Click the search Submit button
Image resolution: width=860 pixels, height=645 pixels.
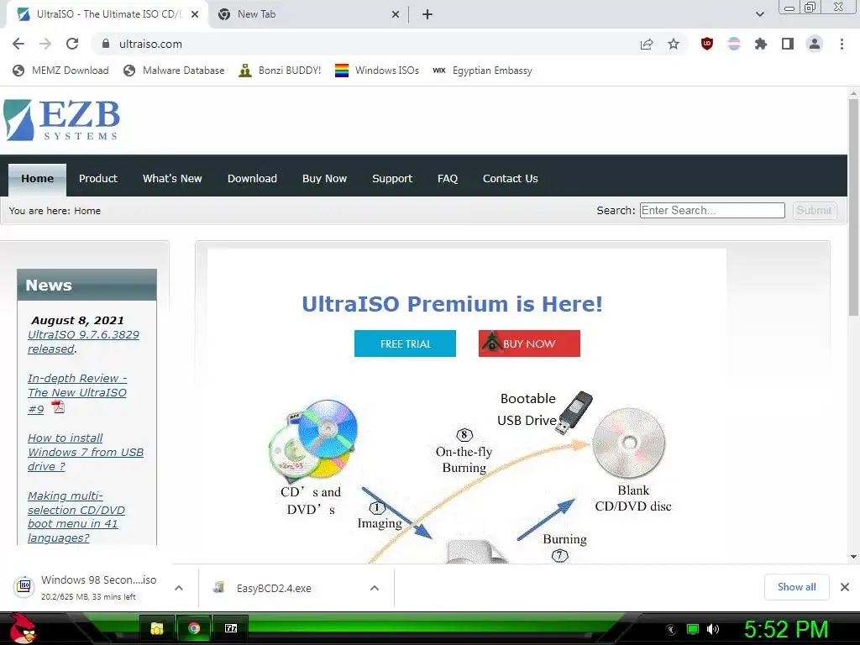tap(815, 211)
